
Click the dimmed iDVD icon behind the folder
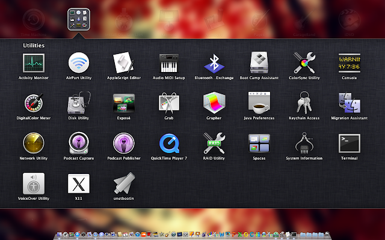pyautogui.click(x=349, y=20)
